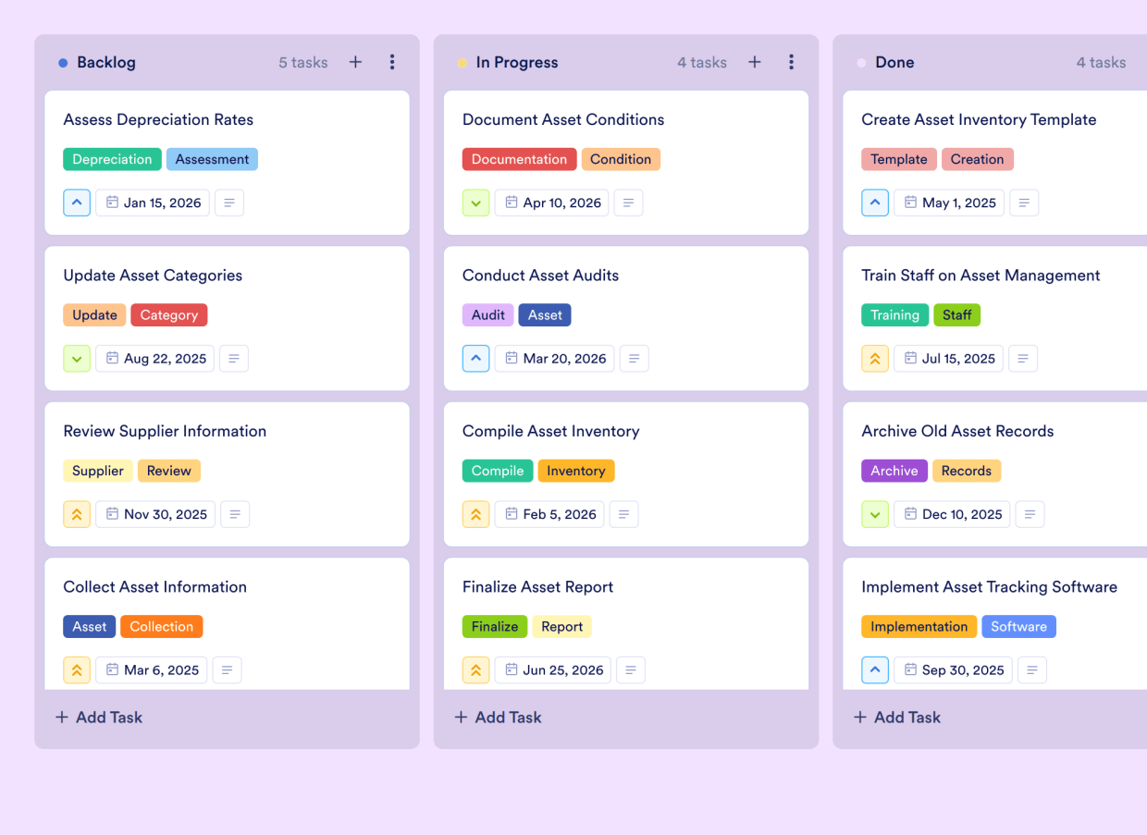Toggle the up-arrow priority on Assess Depreciation Rates
1147x835 pixels.
pyautogui.click(x=77, y=203)
